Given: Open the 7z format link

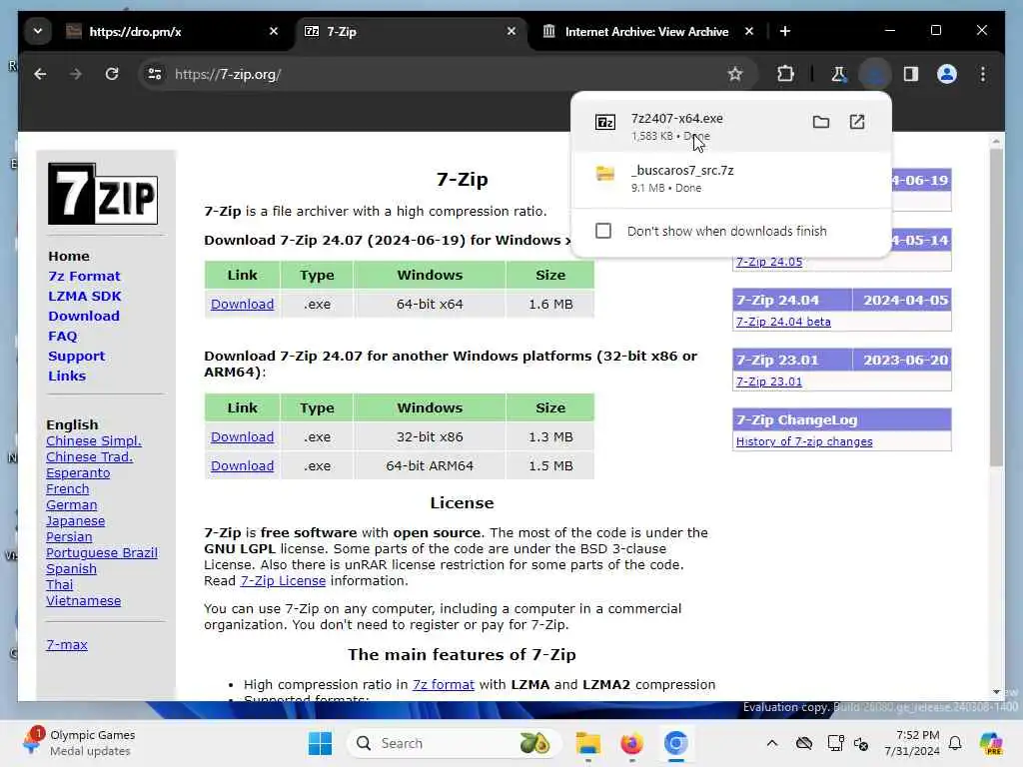Looking at the screenshot, I should pos(443,684).
